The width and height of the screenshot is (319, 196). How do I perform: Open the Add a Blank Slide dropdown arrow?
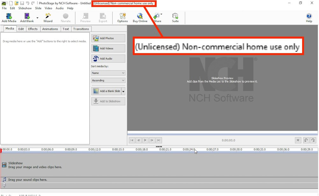pos(123,91)
